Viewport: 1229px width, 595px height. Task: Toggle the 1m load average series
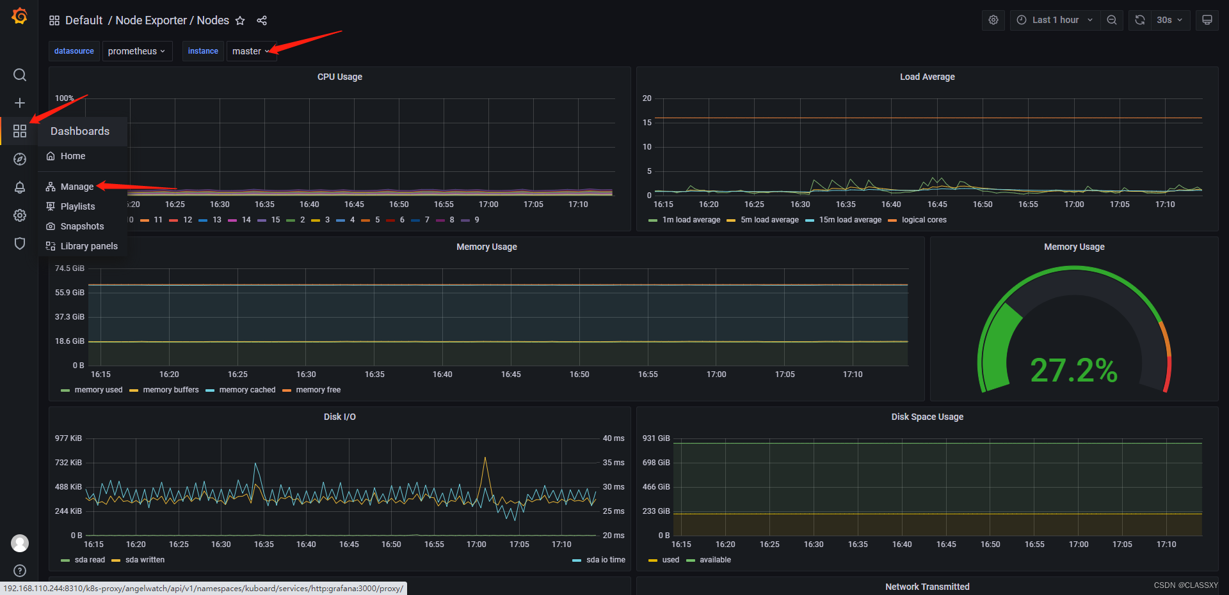click(691, 220)
